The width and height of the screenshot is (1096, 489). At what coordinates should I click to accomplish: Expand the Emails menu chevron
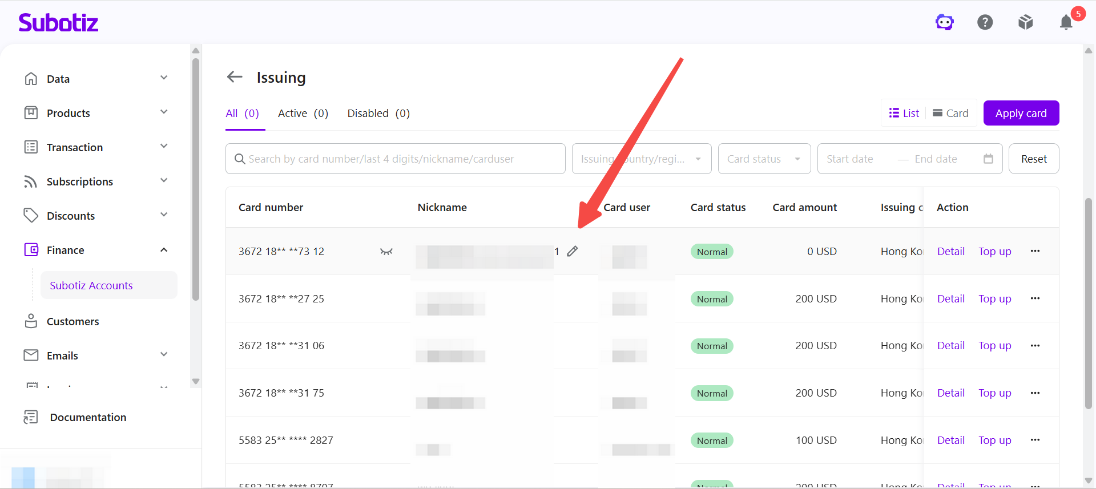coord(164,354)
